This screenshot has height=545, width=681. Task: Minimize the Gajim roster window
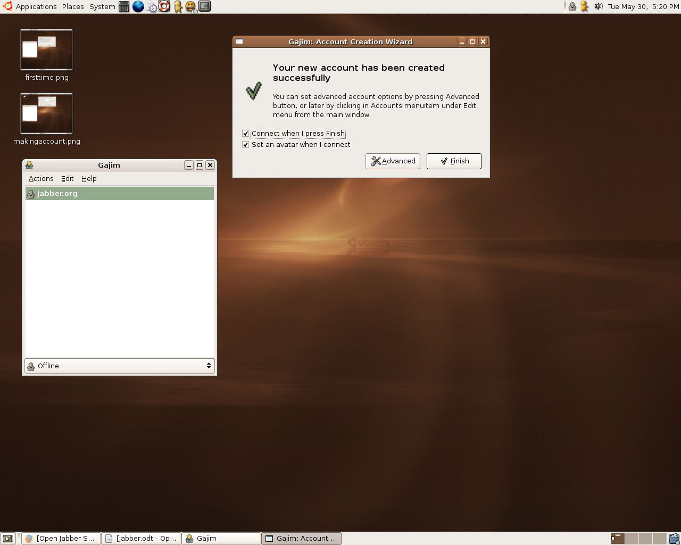(x=189, y=165)
